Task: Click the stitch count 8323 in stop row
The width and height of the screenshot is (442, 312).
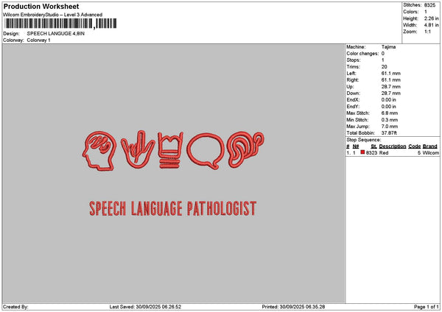Action: 371,153
